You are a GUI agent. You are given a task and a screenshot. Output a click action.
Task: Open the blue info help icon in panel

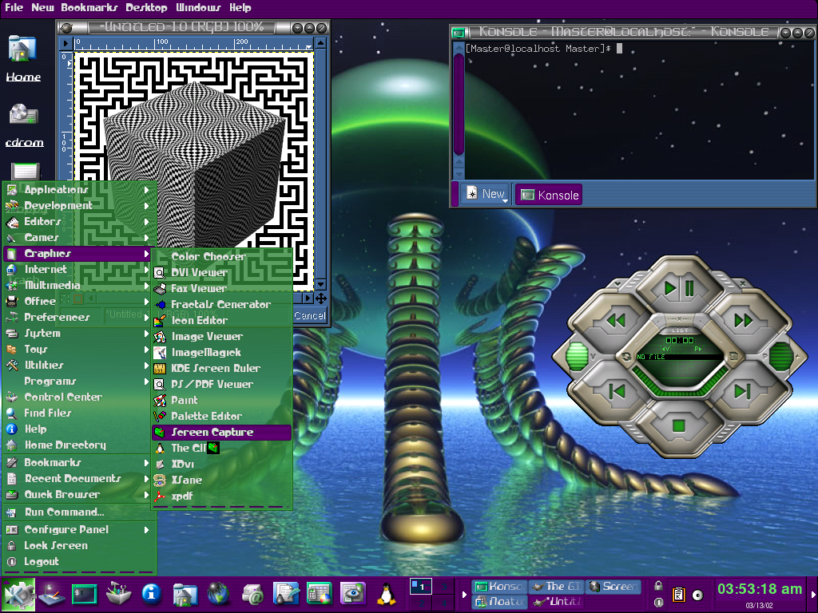[x=151, y=594]
